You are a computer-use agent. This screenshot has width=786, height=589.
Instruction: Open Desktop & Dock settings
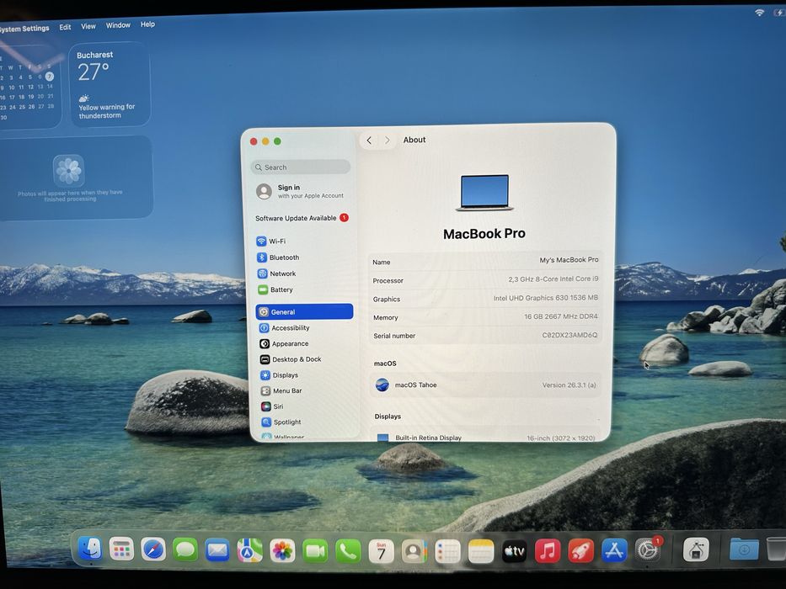tap(304, 359)
